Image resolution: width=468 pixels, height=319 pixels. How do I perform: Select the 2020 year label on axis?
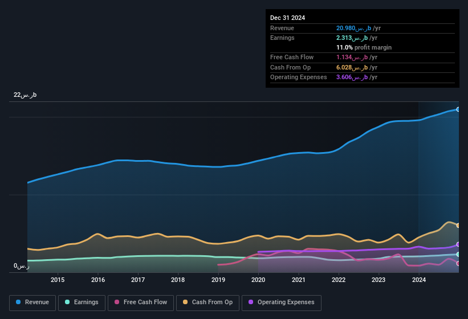[x=258, y=280]
